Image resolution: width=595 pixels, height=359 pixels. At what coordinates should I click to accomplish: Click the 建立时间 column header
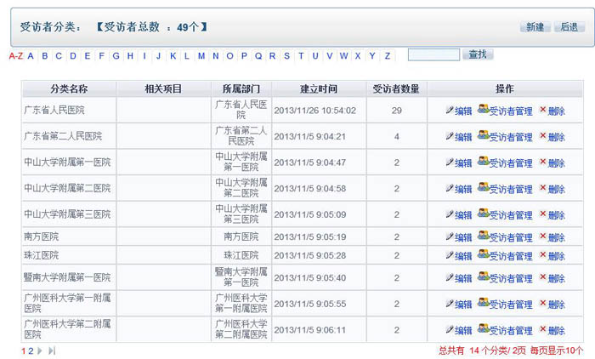[319, 88]
